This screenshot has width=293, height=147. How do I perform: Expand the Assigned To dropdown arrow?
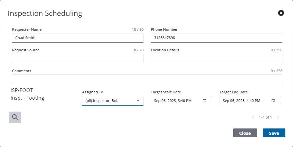click(x=138, y=101)
